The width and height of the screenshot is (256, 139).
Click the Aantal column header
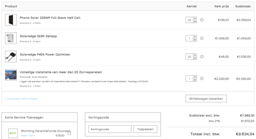[191, 6]
